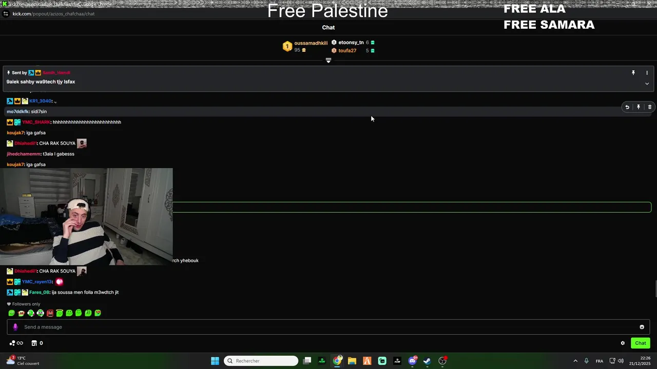Insert the heart-eyes green emote
657x369 pixels.
98,313
